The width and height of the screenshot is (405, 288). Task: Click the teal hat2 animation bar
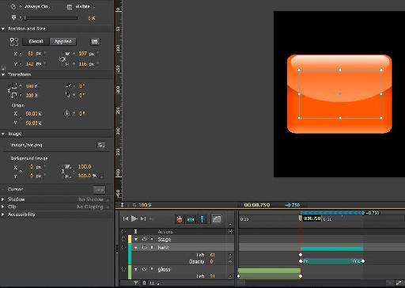point(332,248)
